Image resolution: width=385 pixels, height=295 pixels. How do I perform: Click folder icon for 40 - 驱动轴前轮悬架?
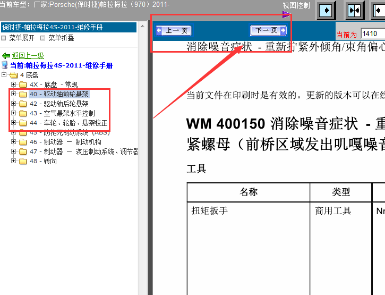(23, 94)
